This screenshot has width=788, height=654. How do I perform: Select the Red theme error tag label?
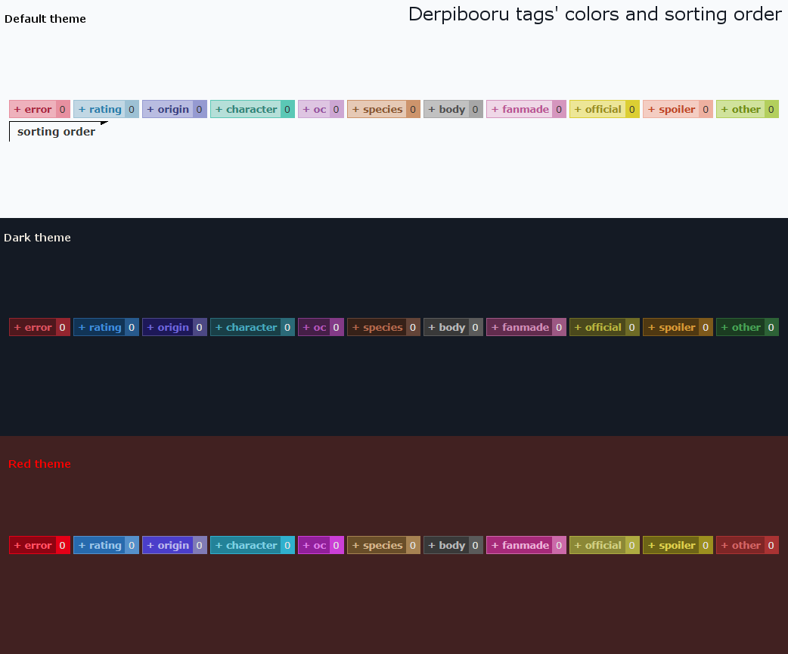[x=38, y=545]
